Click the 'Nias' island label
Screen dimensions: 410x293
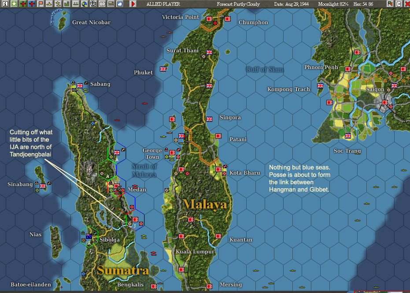(35, 234)
